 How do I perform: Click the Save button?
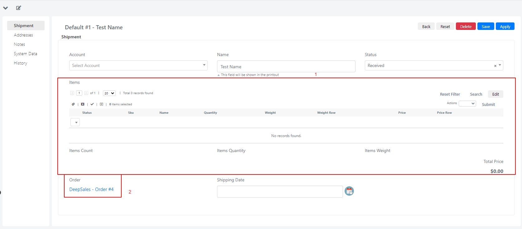pos(486,26)
